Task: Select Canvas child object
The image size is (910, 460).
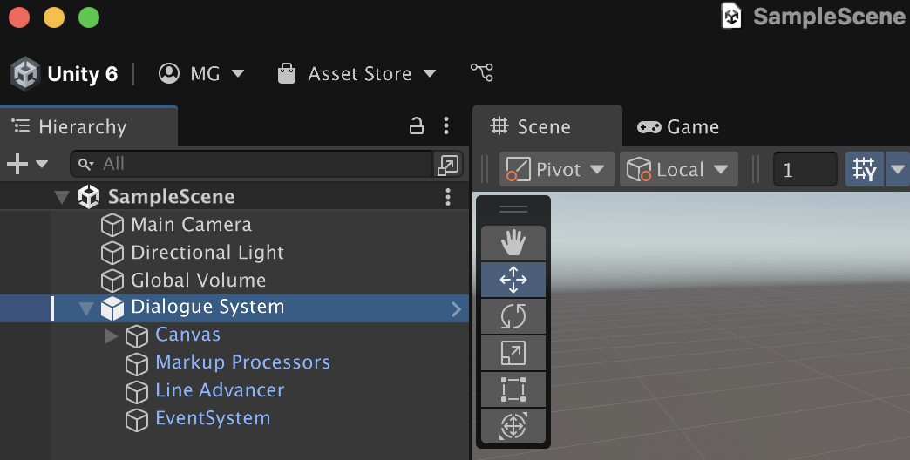Action: [187, 335]
